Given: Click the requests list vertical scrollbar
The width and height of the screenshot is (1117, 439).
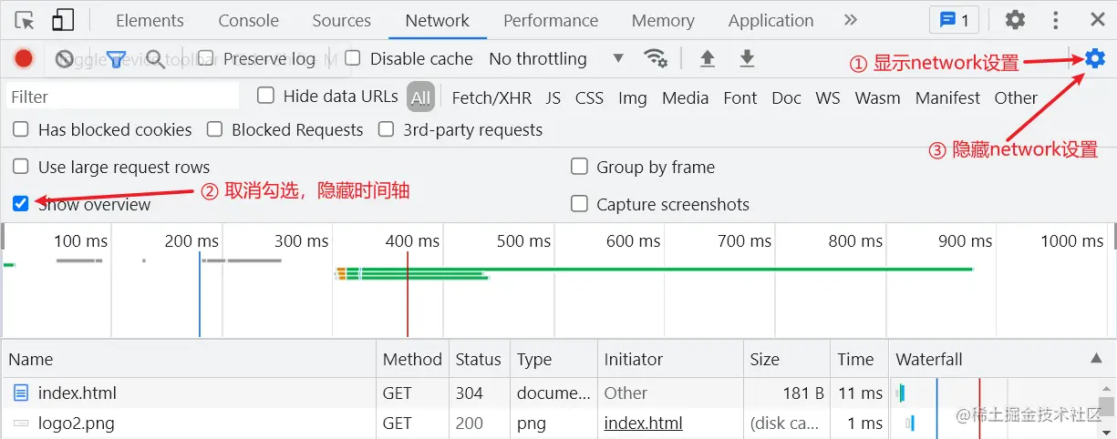Looking at the screenshot, I should pos(1106,408).
